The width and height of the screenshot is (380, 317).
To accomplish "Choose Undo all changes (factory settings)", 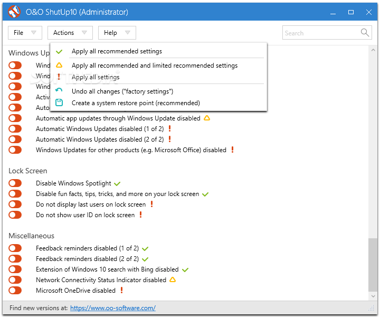I will 158,91.
